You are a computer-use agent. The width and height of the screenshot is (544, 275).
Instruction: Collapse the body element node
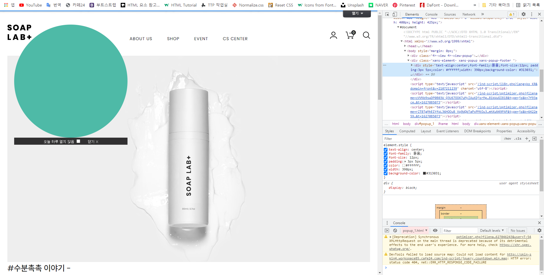pos(405,51)
